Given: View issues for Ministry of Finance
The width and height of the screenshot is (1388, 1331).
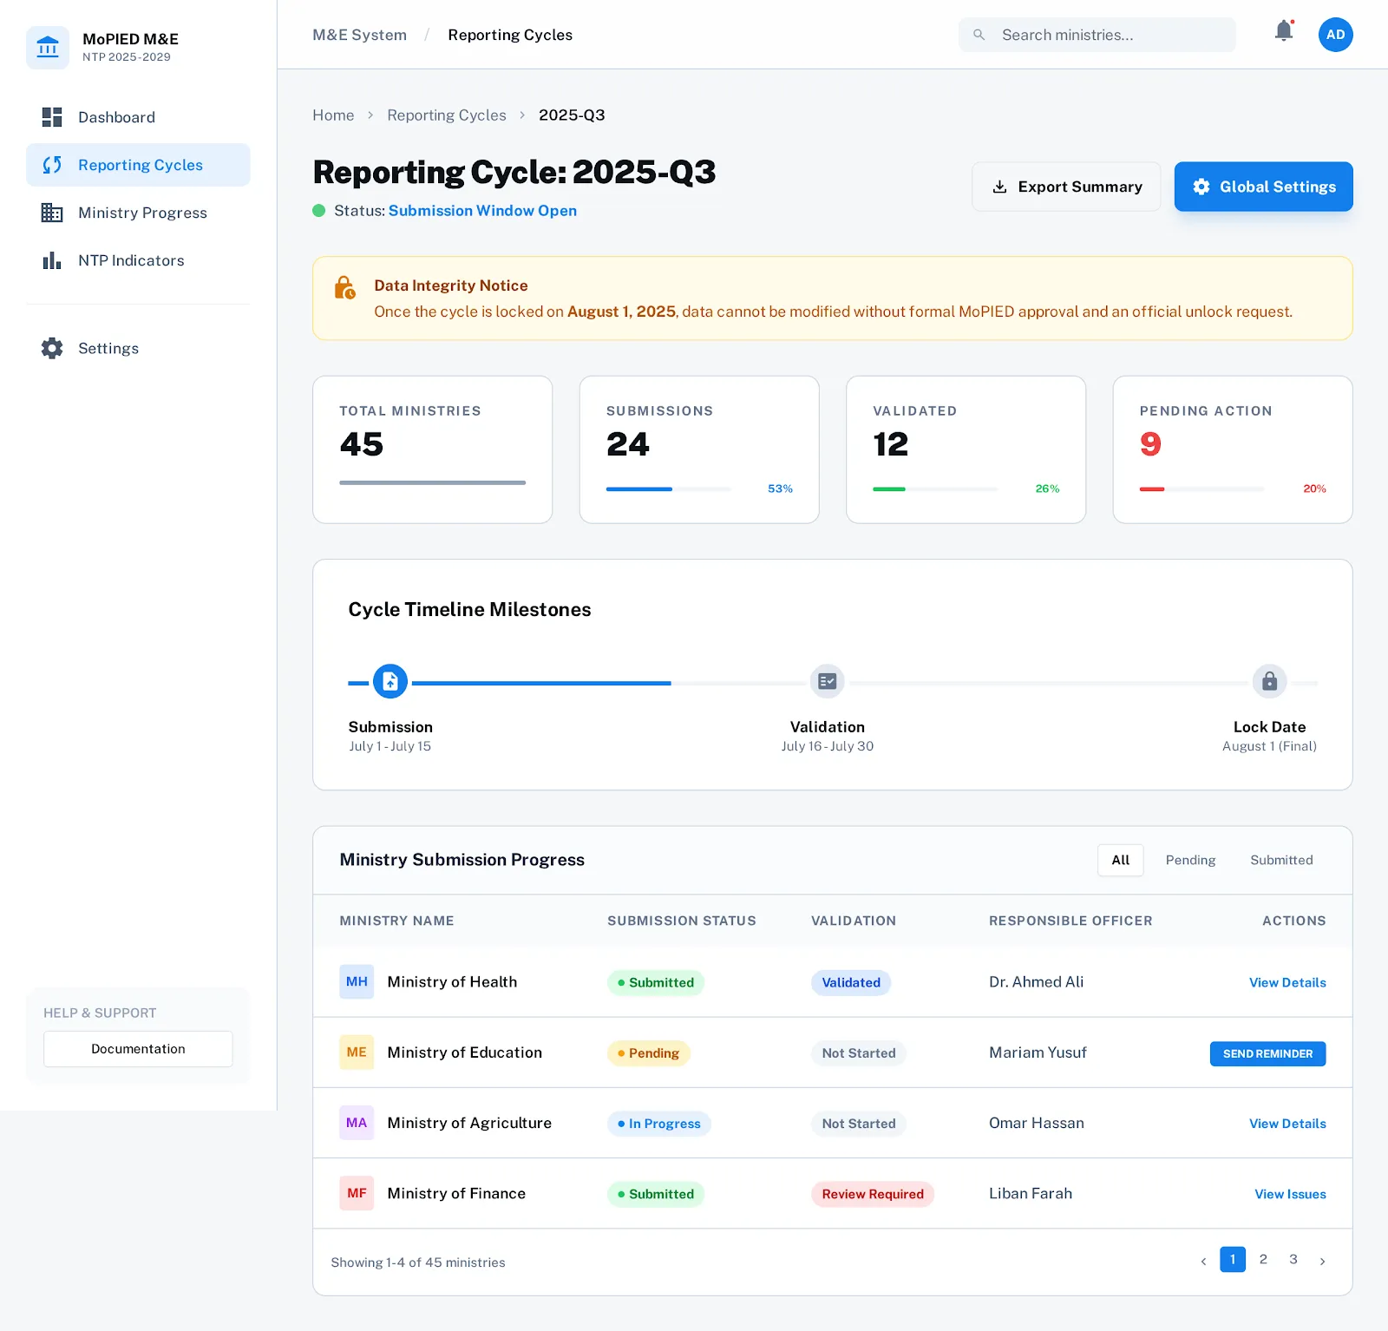Looking at the screenshot, I should click(x=1290, y=1195).
